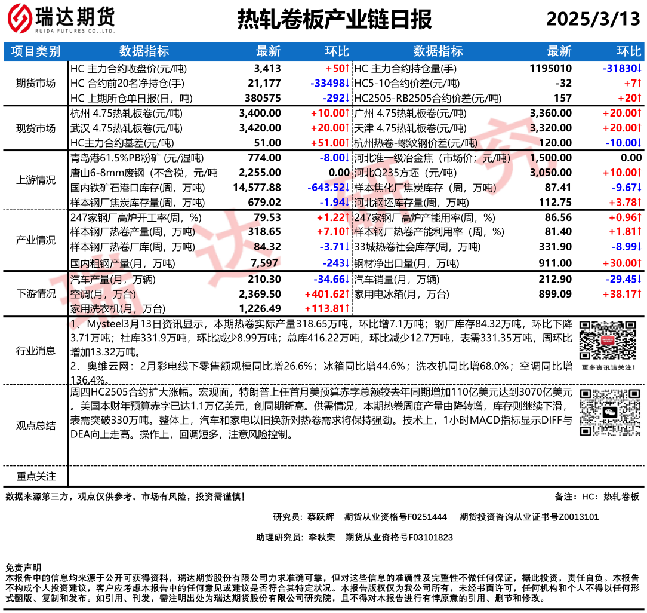Viewport: 647px width, 613px height.
Task: Click the Hangzhou price value 3,400.00
Action: pyautogui.click(x=260, y=113)
